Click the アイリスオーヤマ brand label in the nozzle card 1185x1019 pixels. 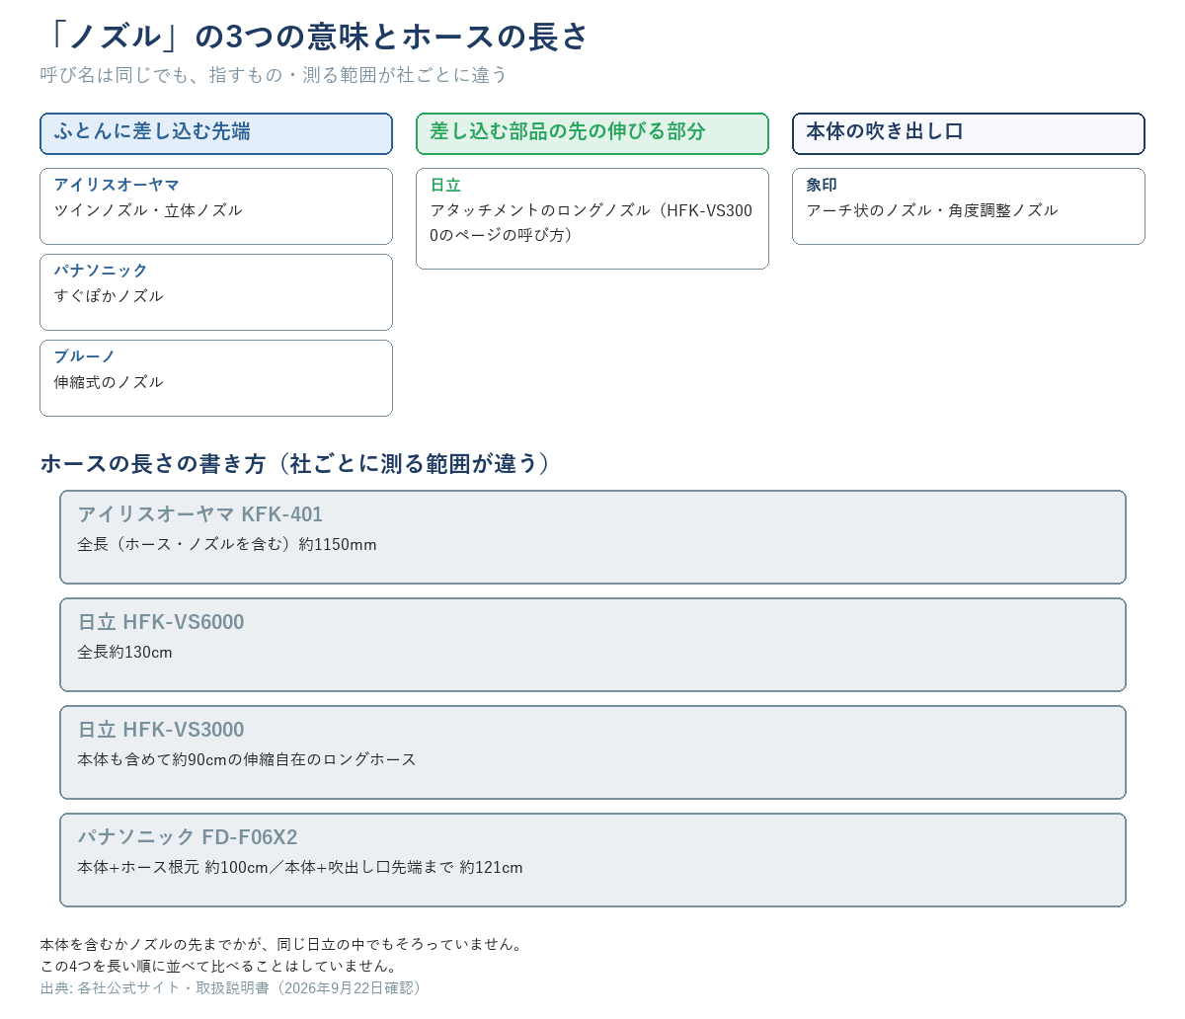tap(117, 185)
